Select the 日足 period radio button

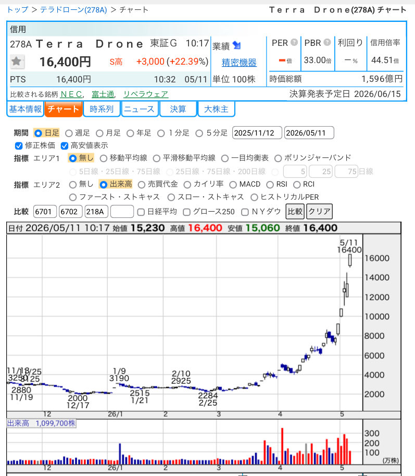[38, 133]
